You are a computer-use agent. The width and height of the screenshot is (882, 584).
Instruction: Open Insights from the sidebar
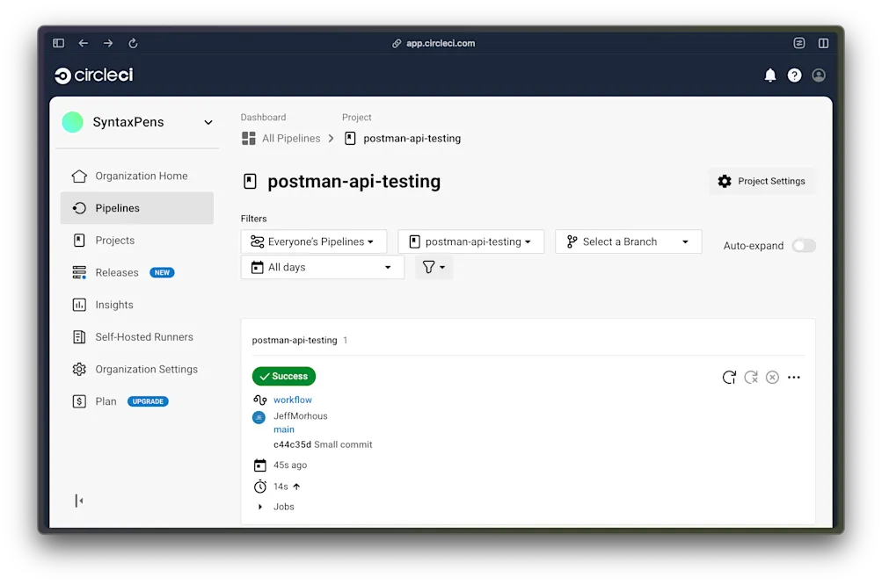(113, 305)
